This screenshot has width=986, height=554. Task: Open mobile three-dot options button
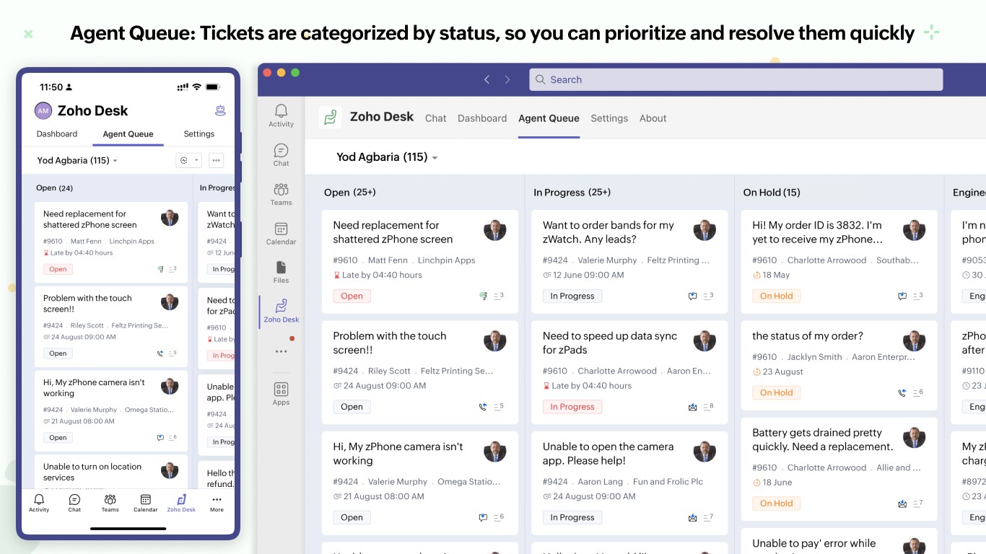pyautogui.click(x=216, y=160)
